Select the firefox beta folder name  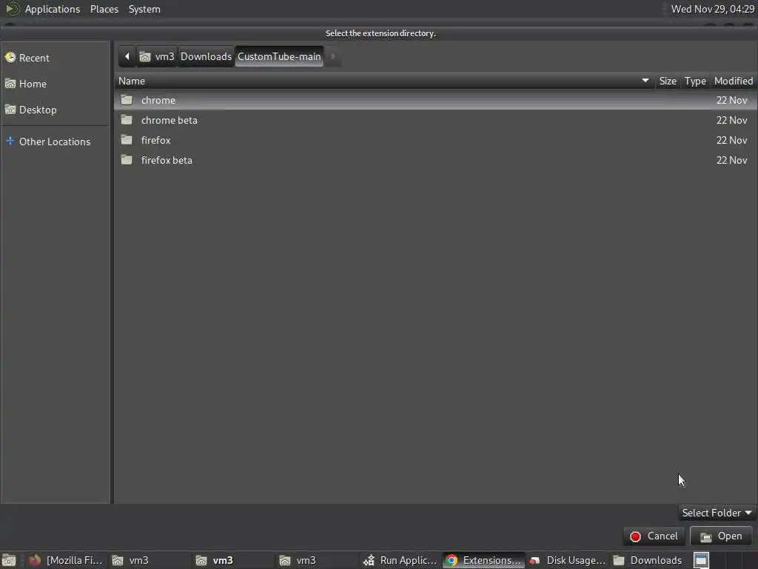point(167,160)
